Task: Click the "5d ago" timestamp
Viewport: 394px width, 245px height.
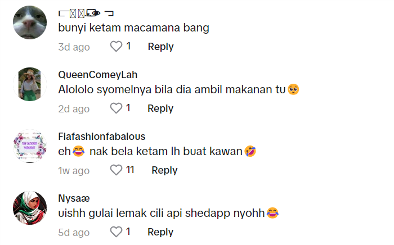Action: click(x=74, y=232)
